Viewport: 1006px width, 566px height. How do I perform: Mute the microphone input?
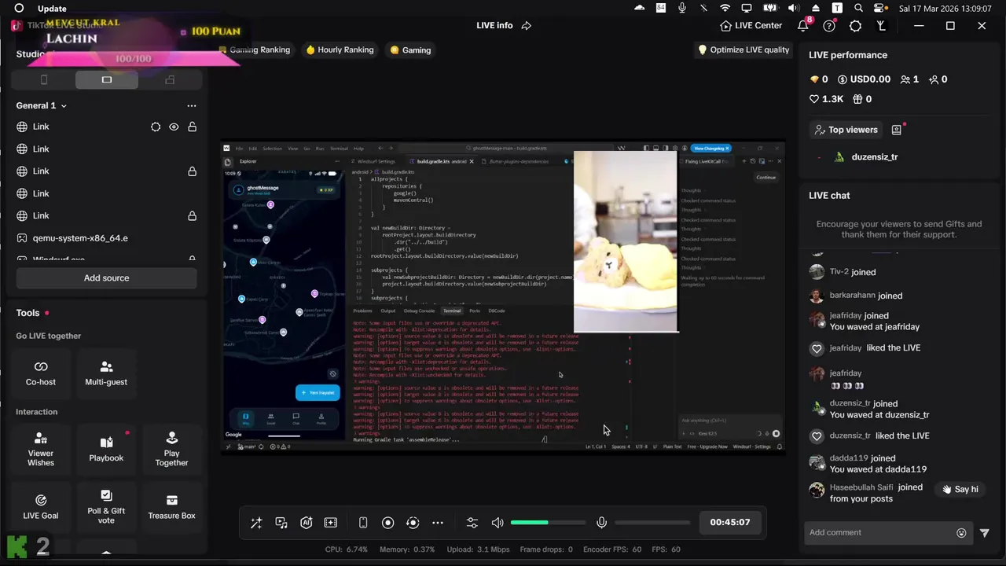click(x=601, y=523)
